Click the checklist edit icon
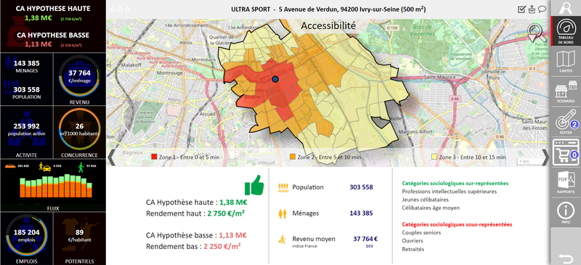 521,9
